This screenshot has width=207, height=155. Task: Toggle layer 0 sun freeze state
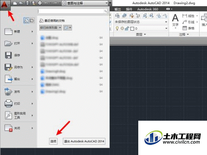pyautogui.click(x=122, y=29)
